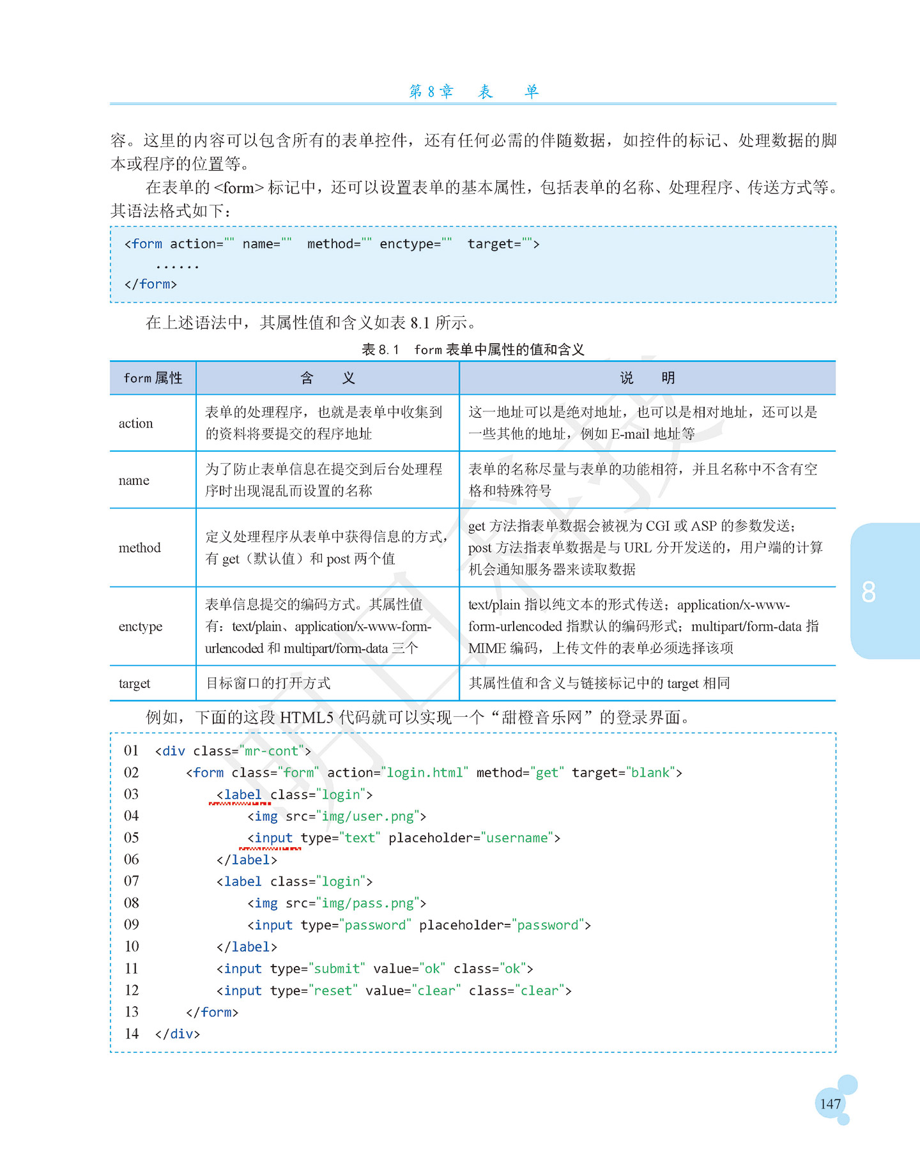The image size is (920, 1171).
Task: Click the '说明' column header
Action: pos(648,378)
